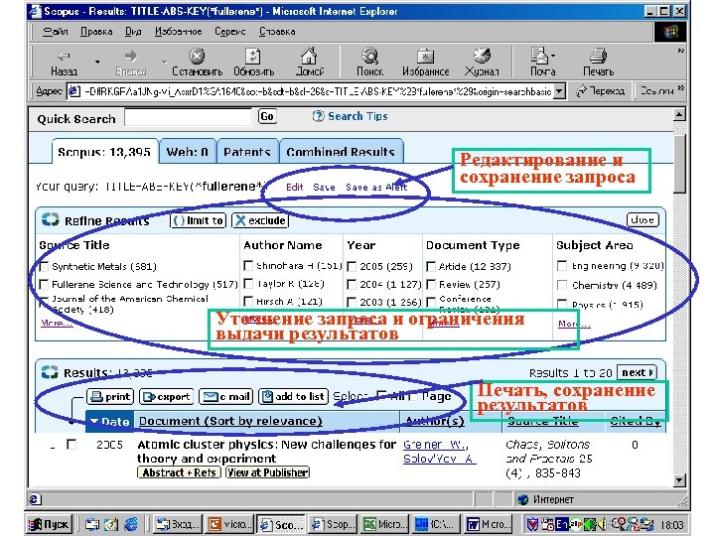The image size is (715, 536).
Task: Open the Файл menu
Action: [x=56, y=32]
